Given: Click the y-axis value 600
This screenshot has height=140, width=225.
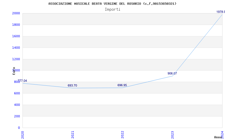Looking at the screenshot, I should point(17,93).
